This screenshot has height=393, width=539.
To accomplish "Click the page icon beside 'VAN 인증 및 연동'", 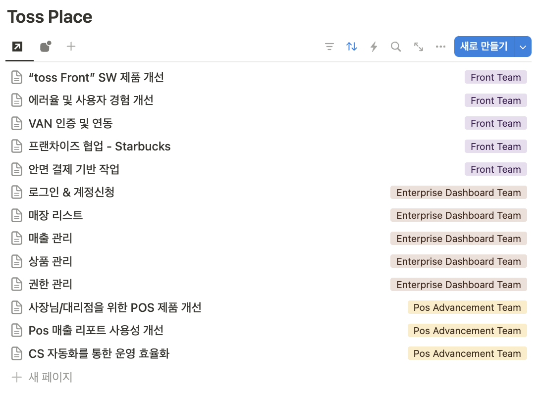I will (16, 123).
